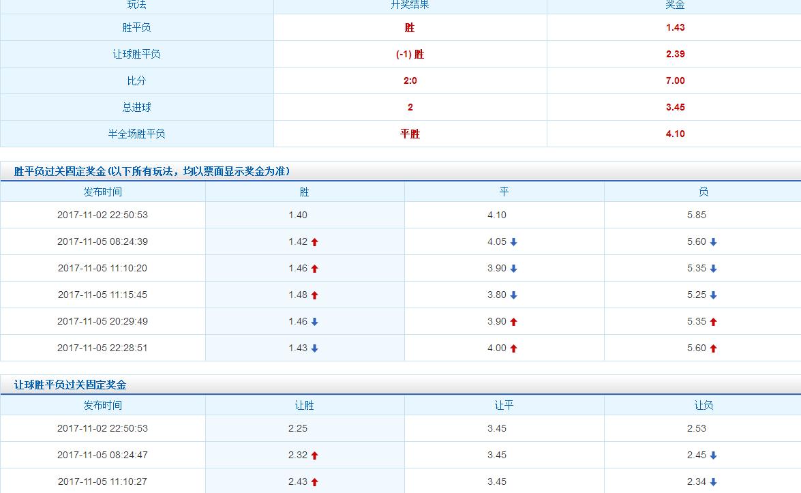The width and height of the screenshot is (801, 493).
Task: Select the up arrow beside 3.90 in 20:29 row
Action: click(513, 321)
